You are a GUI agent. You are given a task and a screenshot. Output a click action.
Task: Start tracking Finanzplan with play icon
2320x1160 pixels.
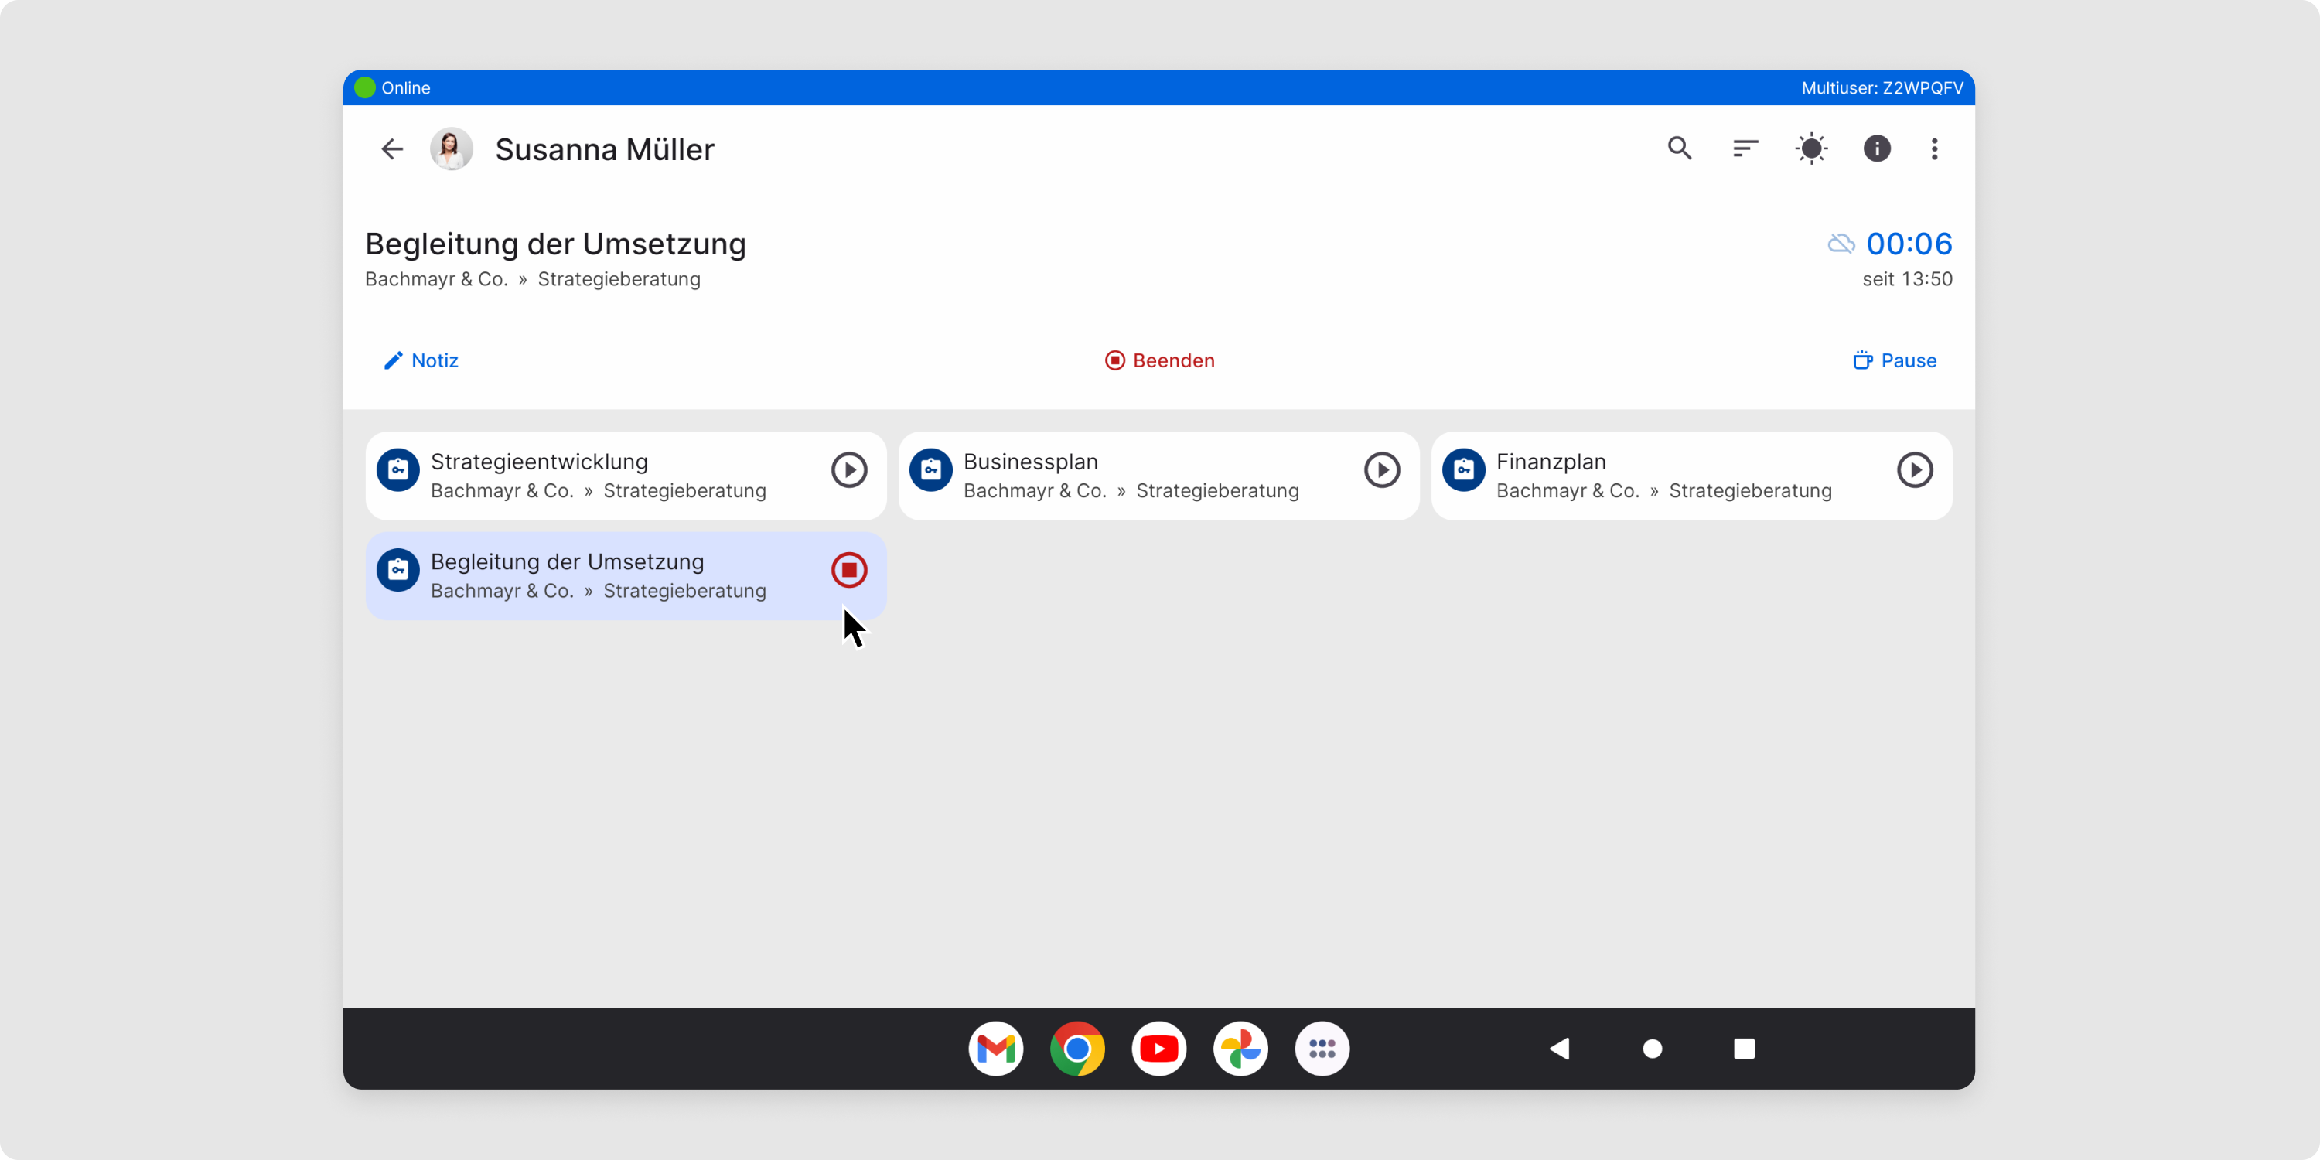1915,470
